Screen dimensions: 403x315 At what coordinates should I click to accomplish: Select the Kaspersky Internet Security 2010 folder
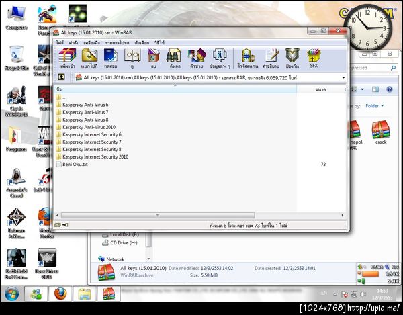coord(92,156)
